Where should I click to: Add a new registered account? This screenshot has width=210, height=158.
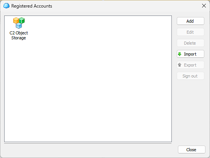pyautogui.click(x=190, y=21)
